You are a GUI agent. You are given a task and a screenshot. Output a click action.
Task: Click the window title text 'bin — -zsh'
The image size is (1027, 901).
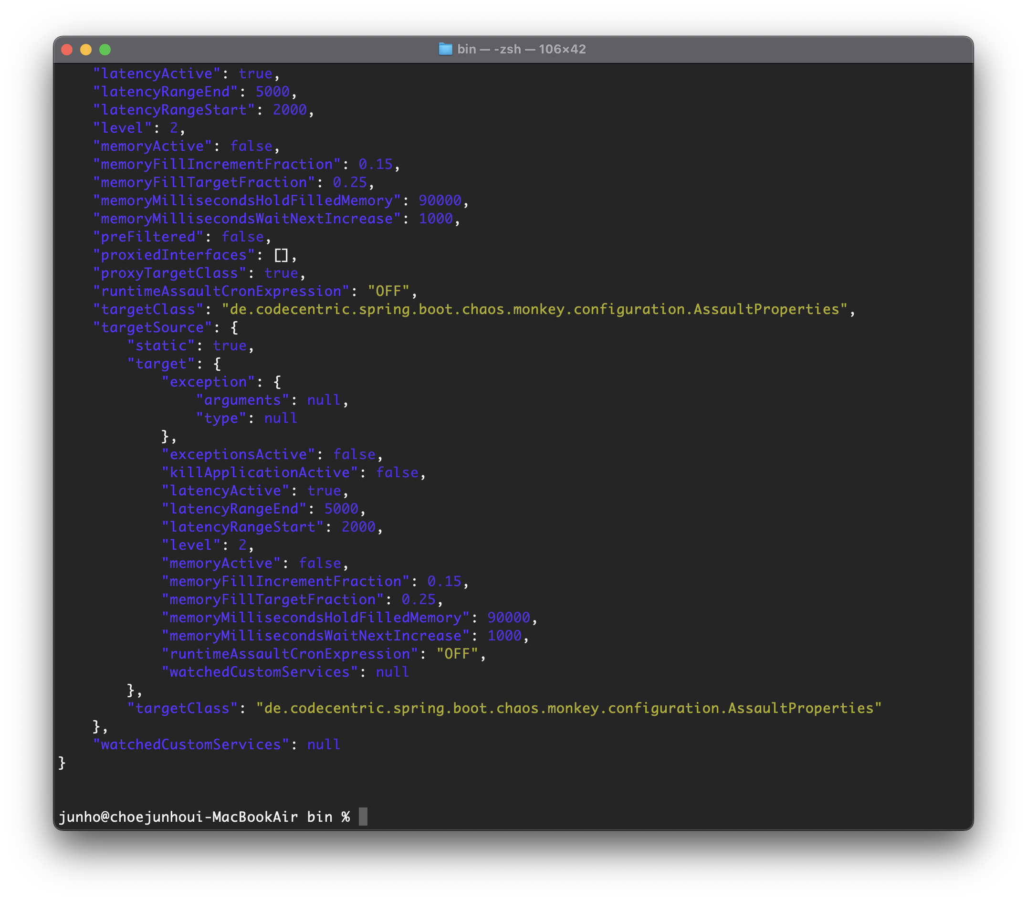(x=488, y=49)
